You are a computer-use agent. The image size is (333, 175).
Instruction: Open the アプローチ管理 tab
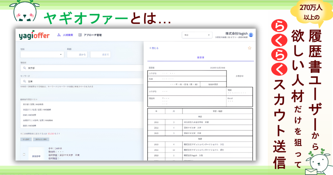[x=93, y=35]
